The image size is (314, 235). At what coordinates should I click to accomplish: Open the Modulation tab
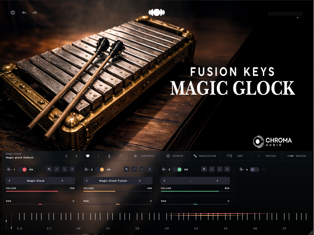click(205, 156)
